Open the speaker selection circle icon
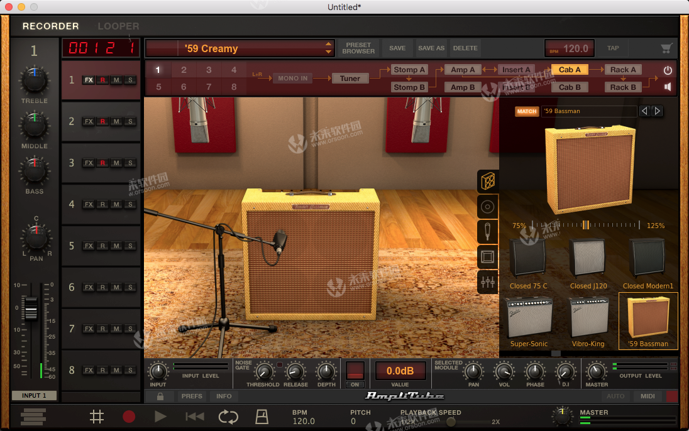The height and width of the screenshot is (431, 689). [x=488, y=207]
